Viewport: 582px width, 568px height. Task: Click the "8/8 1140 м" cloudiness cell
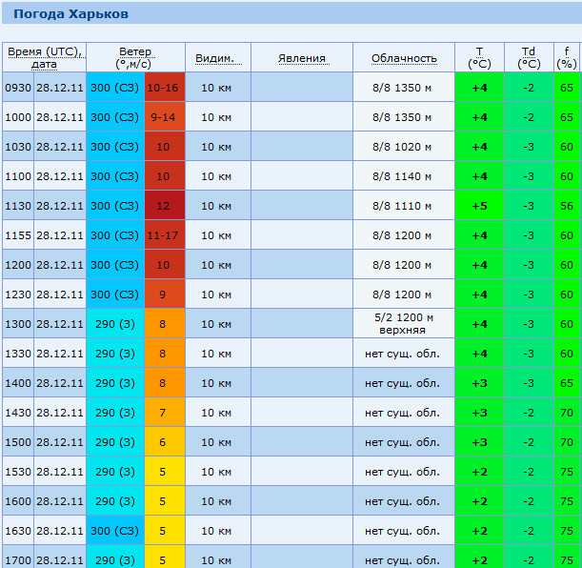pyautogui.click(x=404, y=176)
